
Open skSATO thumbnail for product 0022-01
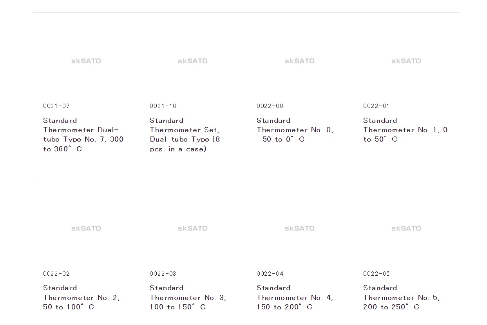click(406, 61)
